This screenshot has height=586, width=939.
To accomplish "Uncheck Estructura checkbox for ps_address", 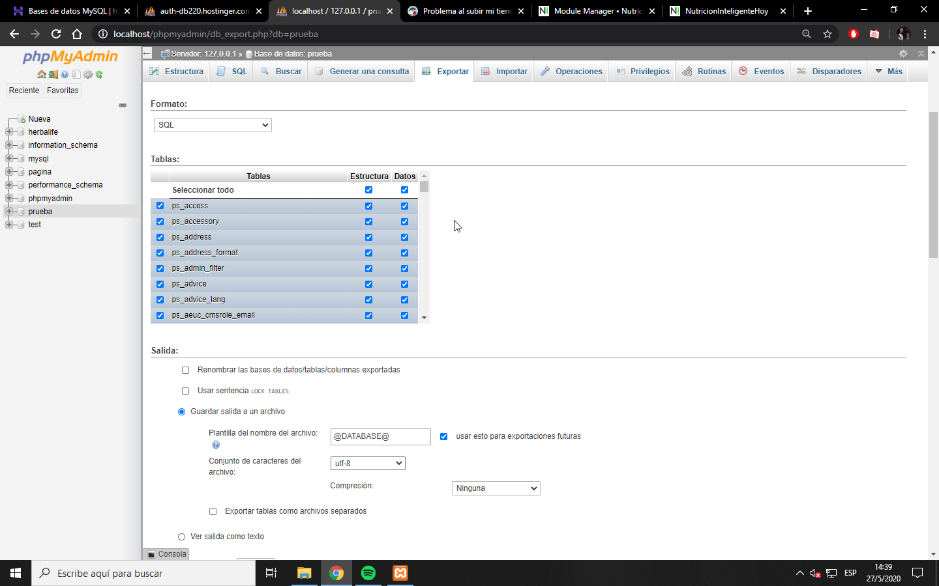I will 369,238.
